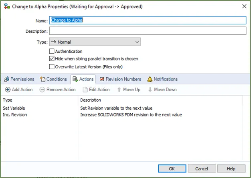Open Help for transition properties
Viewport: 251px width, 178px height.
click(x=231, y=168)
